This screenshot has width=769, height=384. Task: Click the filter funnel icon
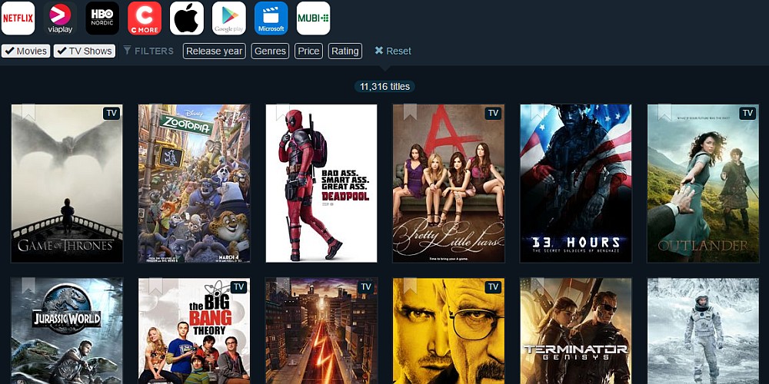(127, 51)
